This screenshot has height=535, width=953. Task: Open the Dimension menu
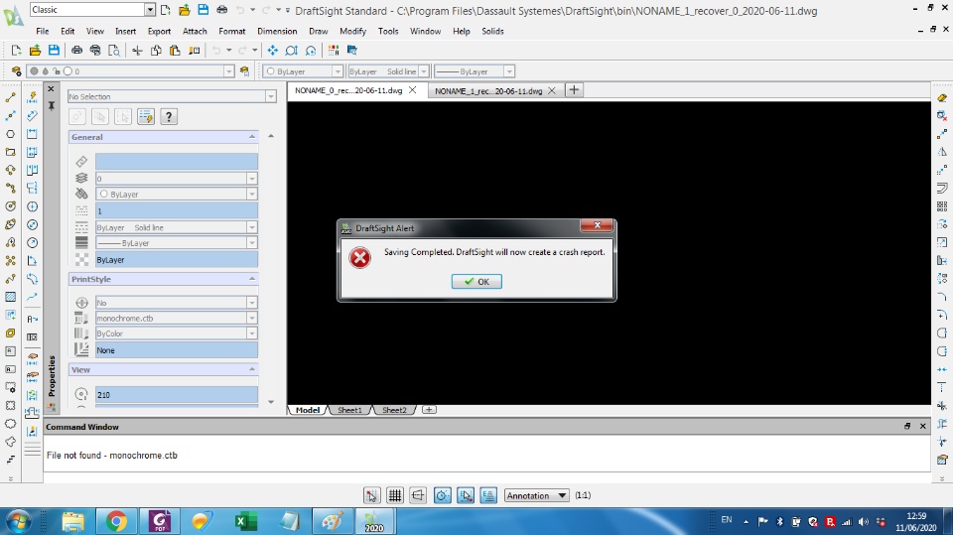click(x=277, y=31)
